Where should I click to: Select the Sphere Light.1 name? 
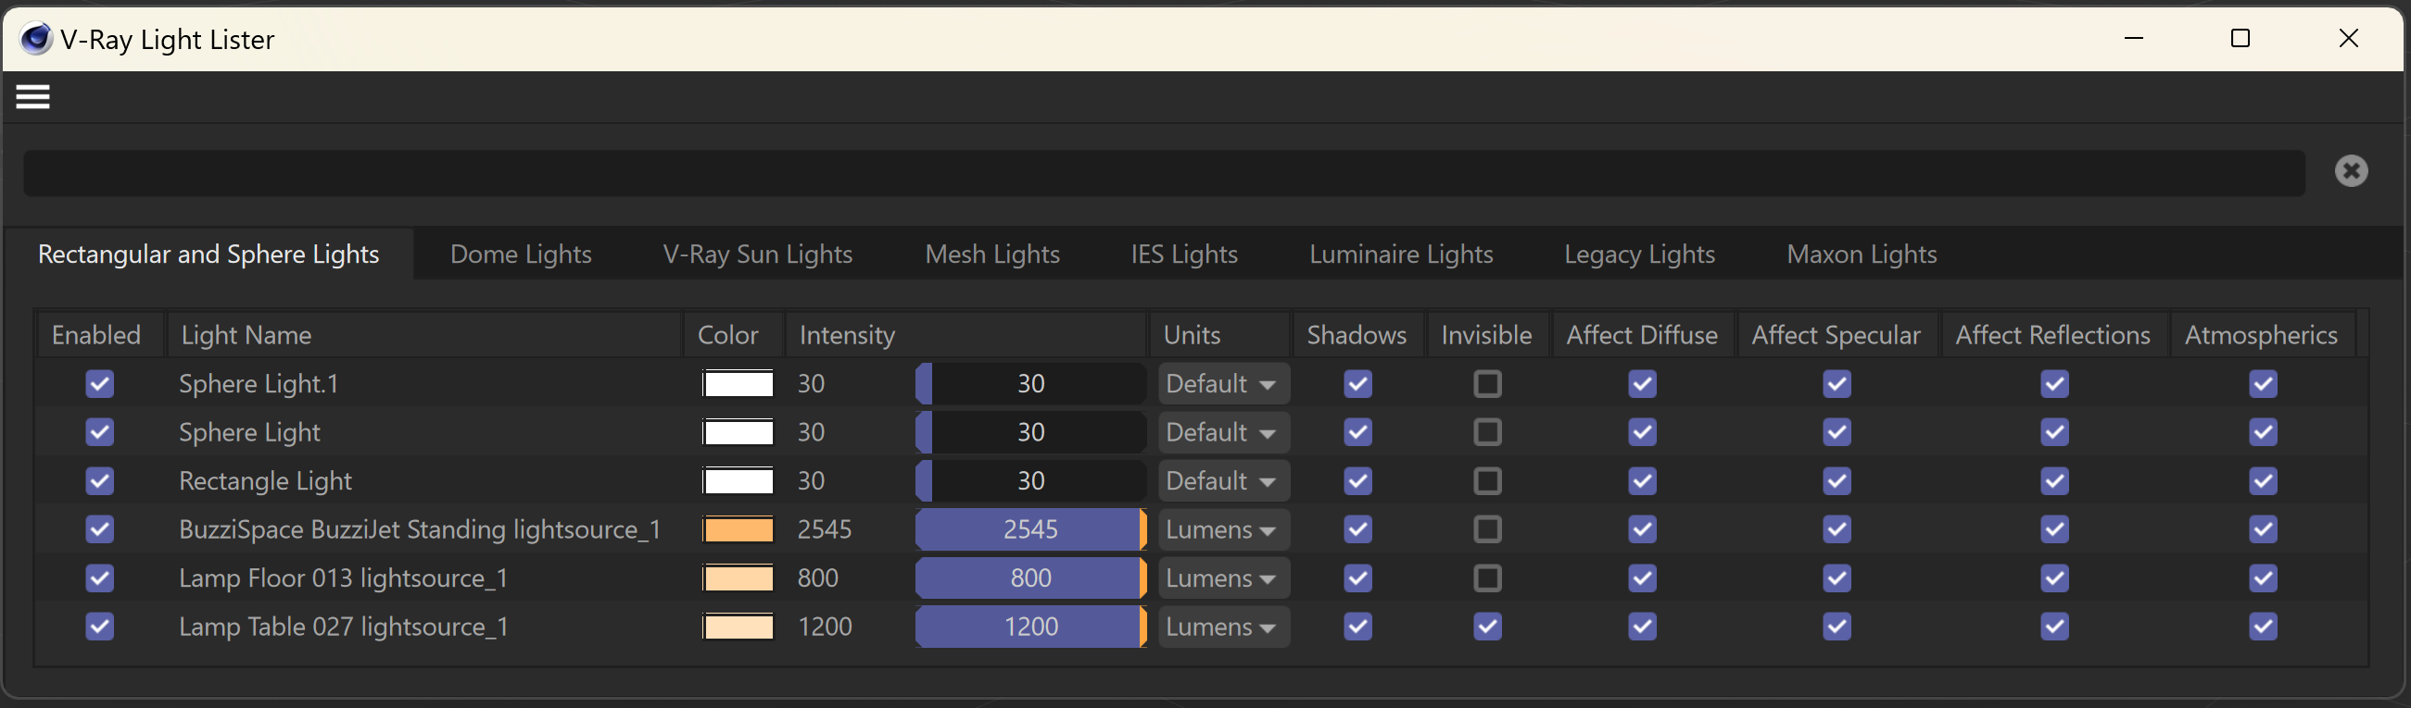[x=259, y=383]
